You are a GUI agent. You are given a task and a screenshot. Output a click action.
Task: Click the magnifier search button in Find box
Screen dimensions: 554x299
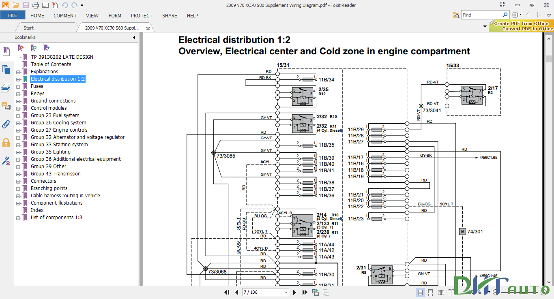505,15
